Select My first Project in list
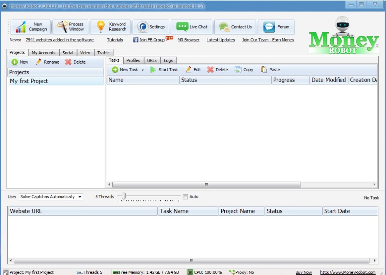The width and height of the screenshot is (386, 275). [x=55, y=81]
